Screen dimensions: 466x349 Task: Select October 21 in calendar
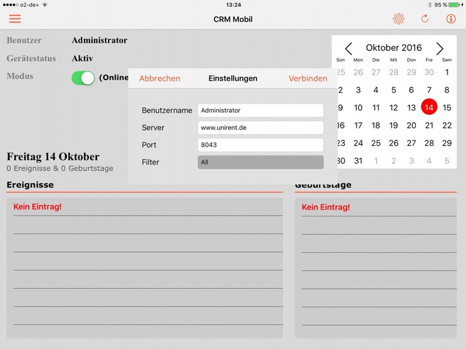pyautogui.click(x=429, y=125)
